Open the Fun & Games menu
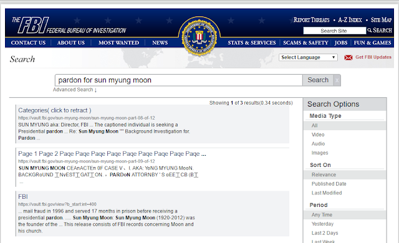This screenshot has width=399, height=243. tap(372, 43)
